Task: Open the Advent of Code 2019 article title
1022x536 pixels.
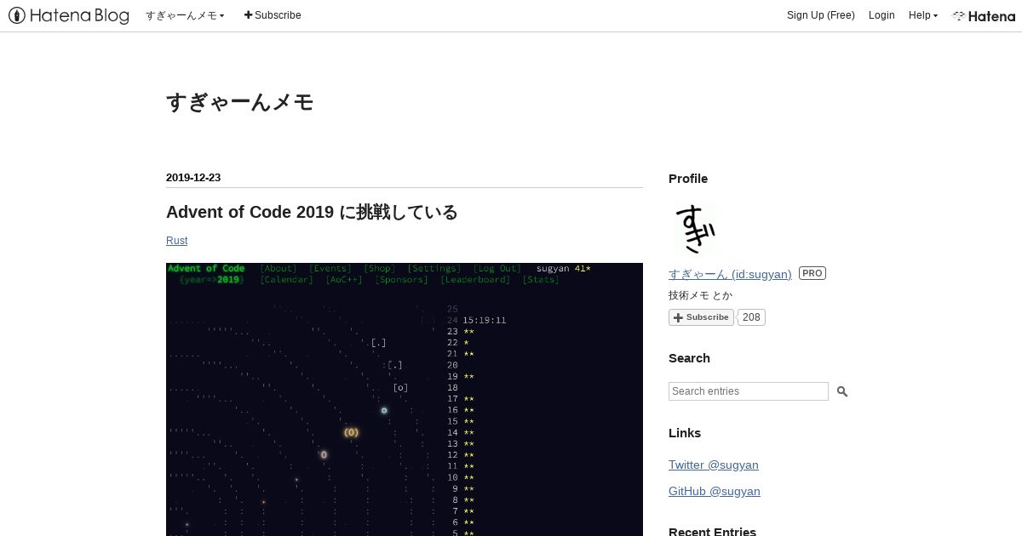Action: click(312, 212)
